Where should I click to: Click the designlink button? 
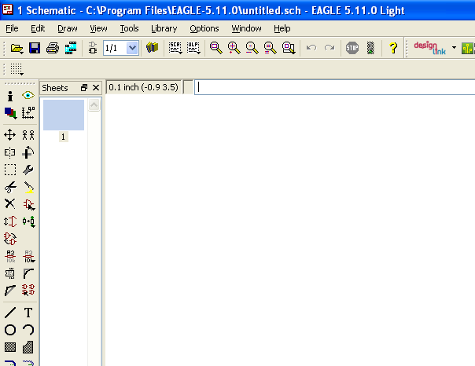click(x=429, y=48)
